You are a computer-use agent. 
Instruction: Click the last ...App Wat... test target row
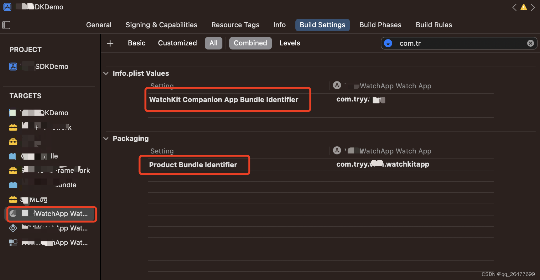[x=49, y=242]
